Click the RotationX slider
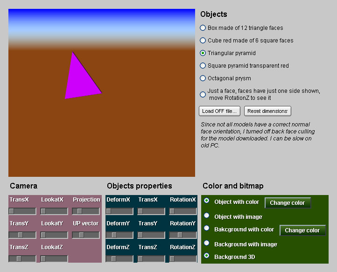The image size is (337, 272). pyautogui.click(x=183, y=211)
